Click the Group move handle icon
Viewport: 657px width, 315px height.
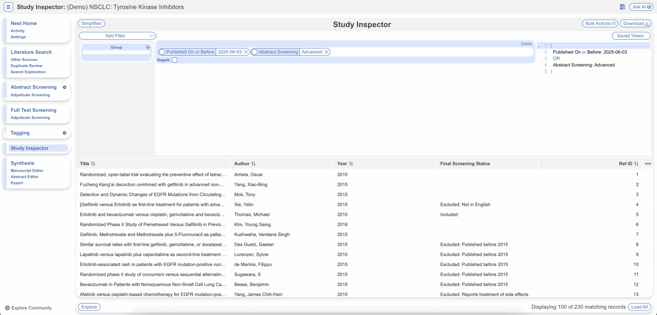pyautogui.click(x=148, y=47)
